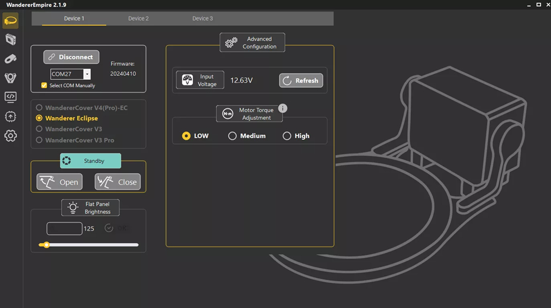Select Medium motor torque
This screenshot has height=308, width=551.
(233, 136)
